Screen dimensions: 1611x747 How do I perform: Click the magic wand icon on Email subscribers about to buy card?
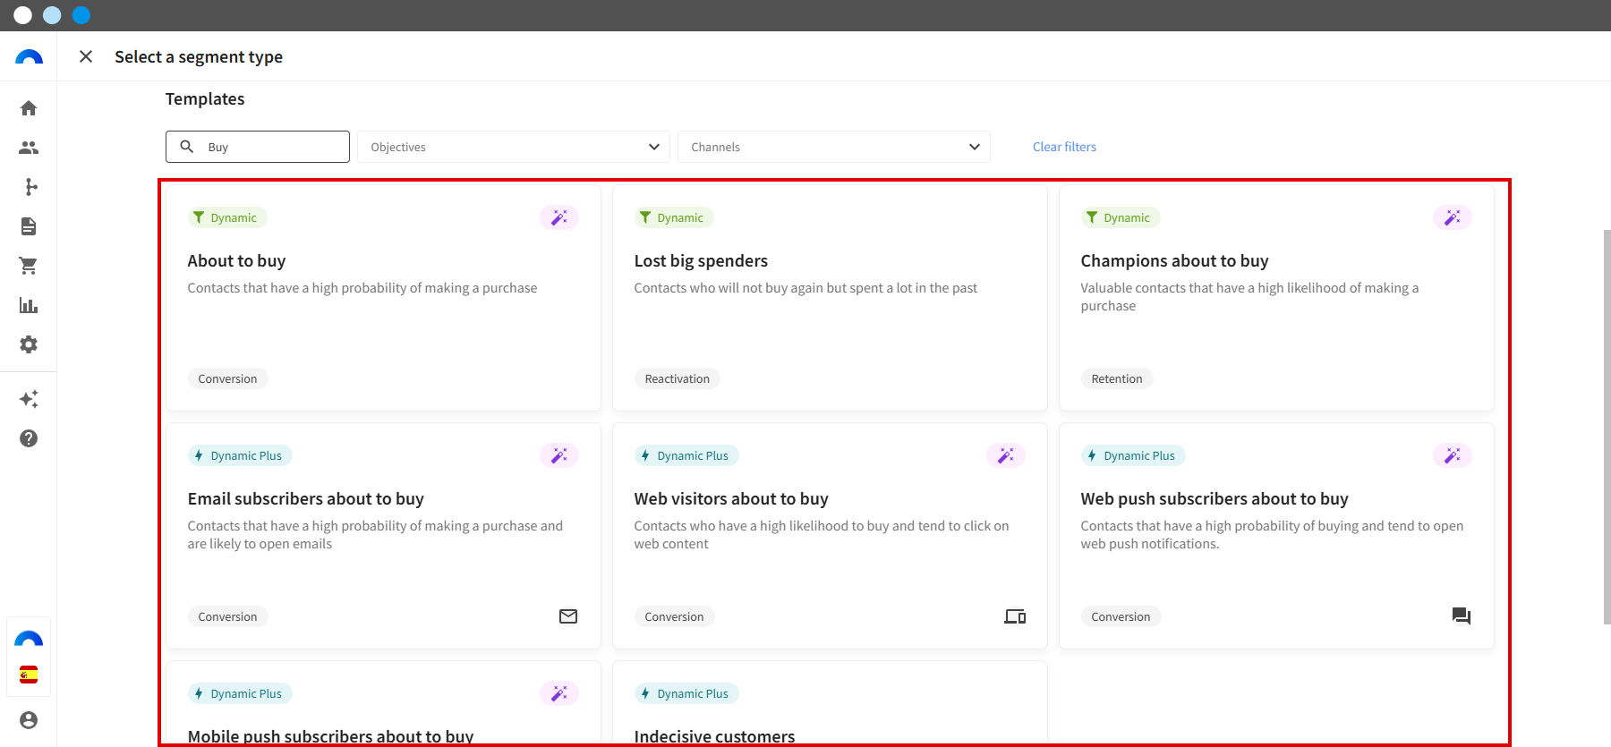tap(559, 455)
